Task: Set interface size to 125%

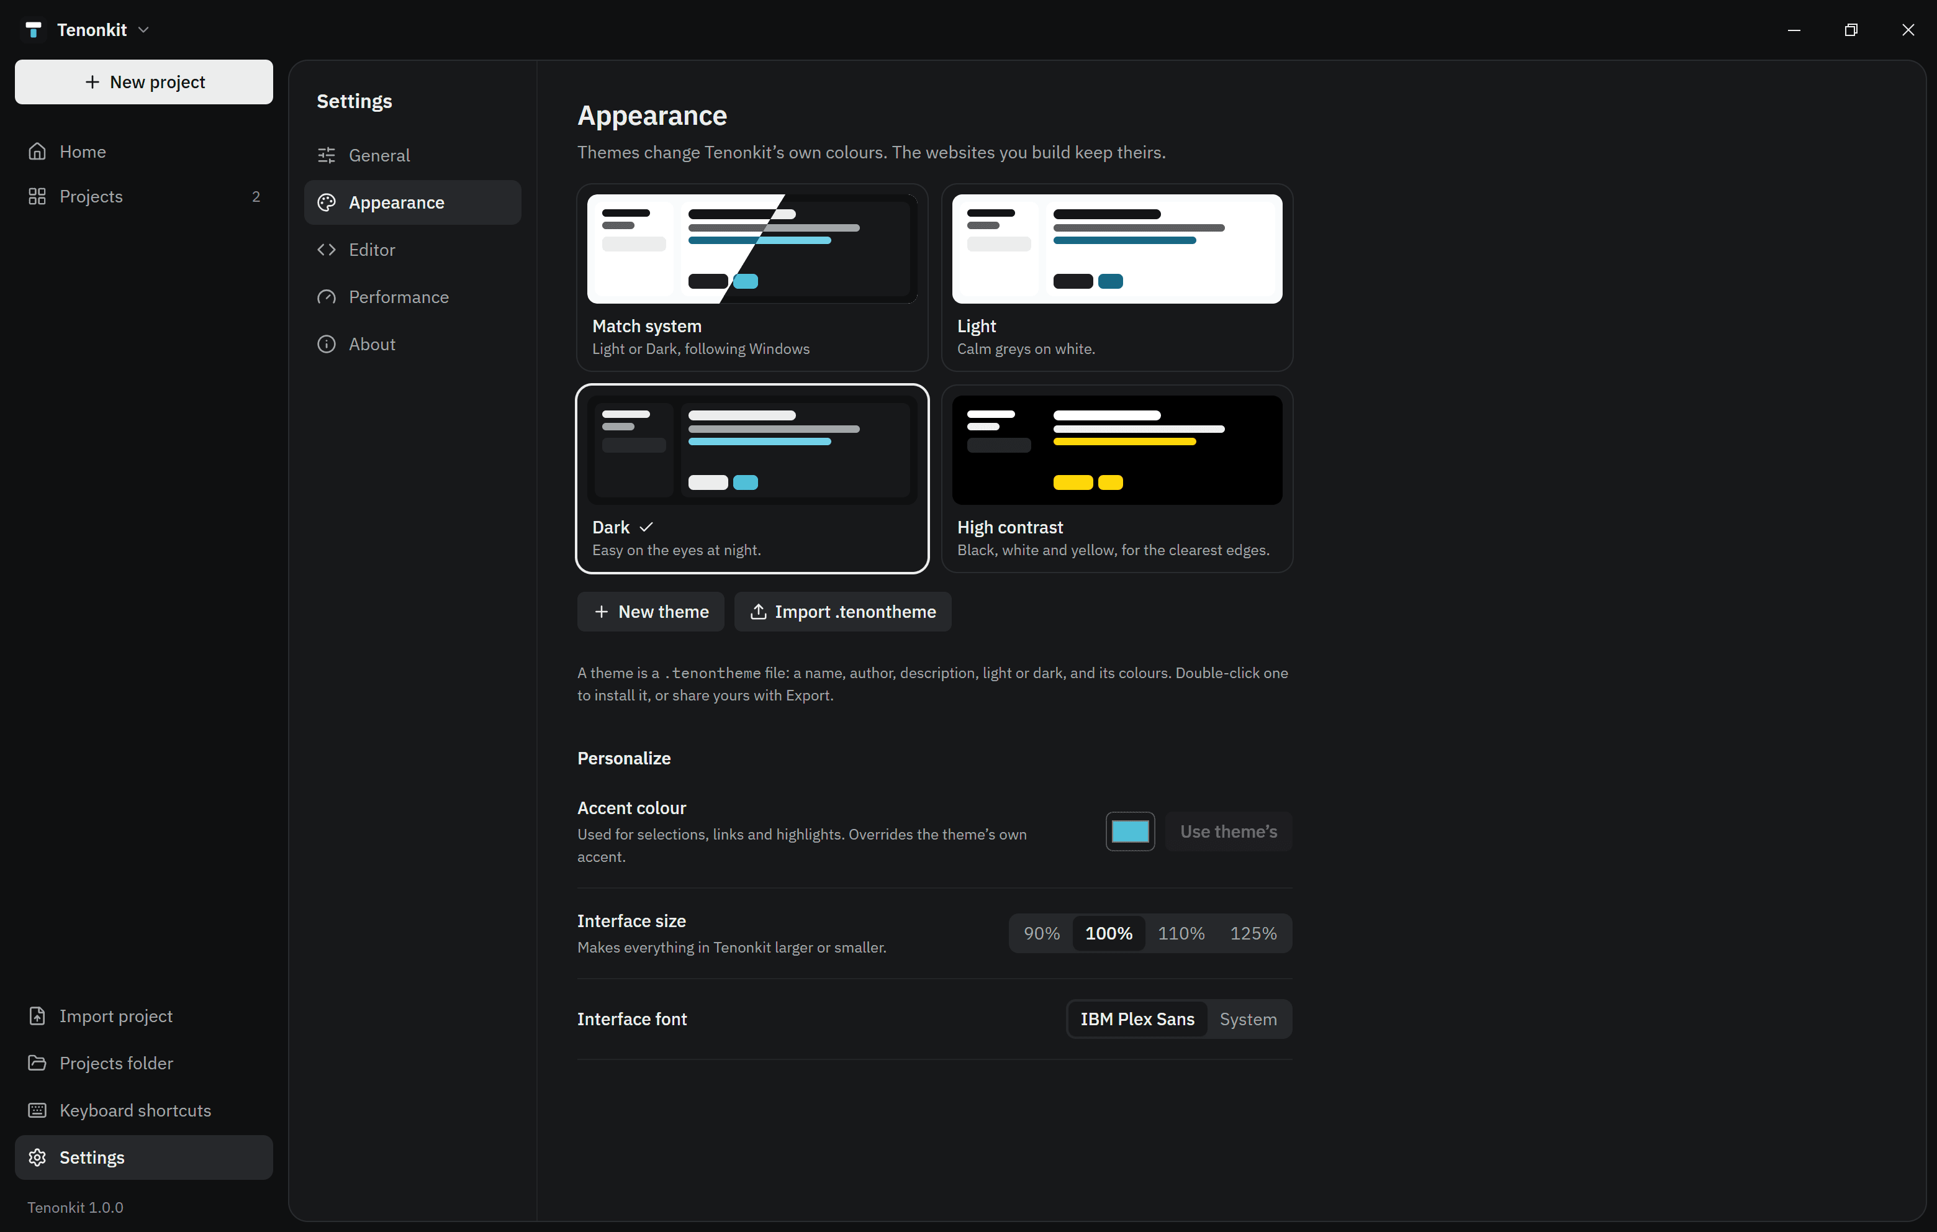Action: pos(1253,933)
